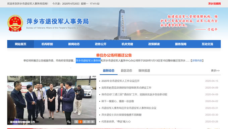
Task: Show slide 3 of the photo carousel
Action: (84, 122)
